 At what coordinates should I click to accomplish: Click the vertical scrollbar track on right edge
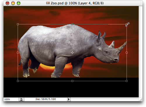[140, 52]
